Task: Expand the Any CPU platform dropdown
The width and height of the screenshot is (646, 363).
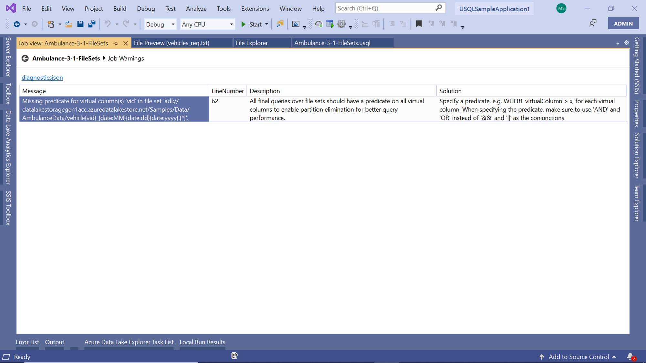Action: point(231,24)
